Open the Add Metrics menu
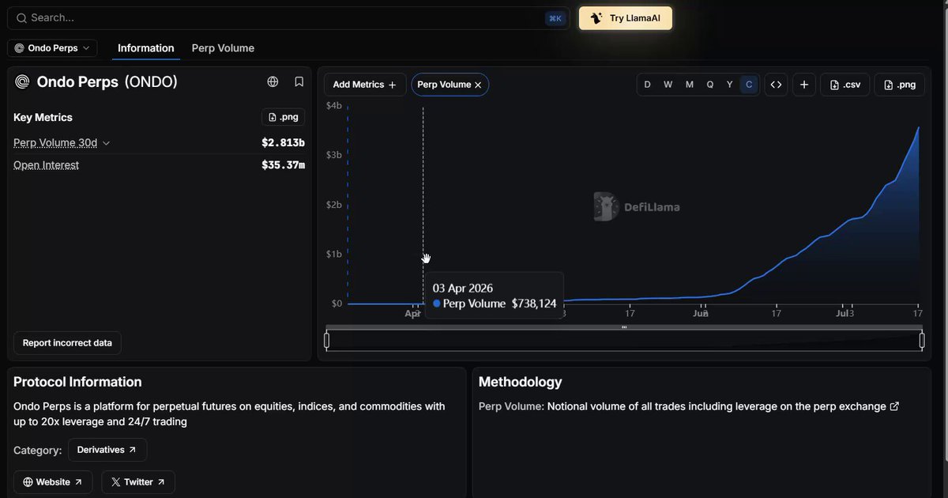 (x=365, y=85)
